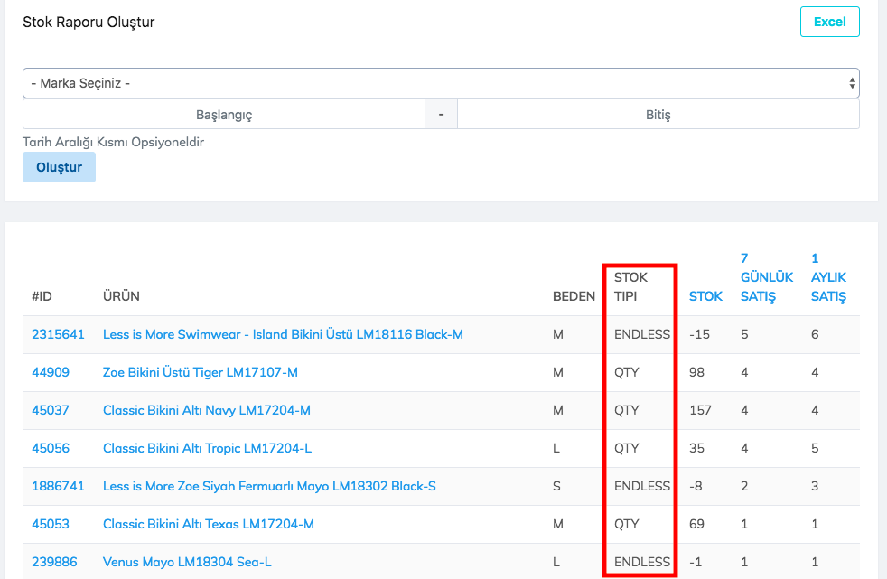The image size is (887, 579).
Task: Open Venus Mayo LM18304 Sea-L product
Action: tap(187, 562)
